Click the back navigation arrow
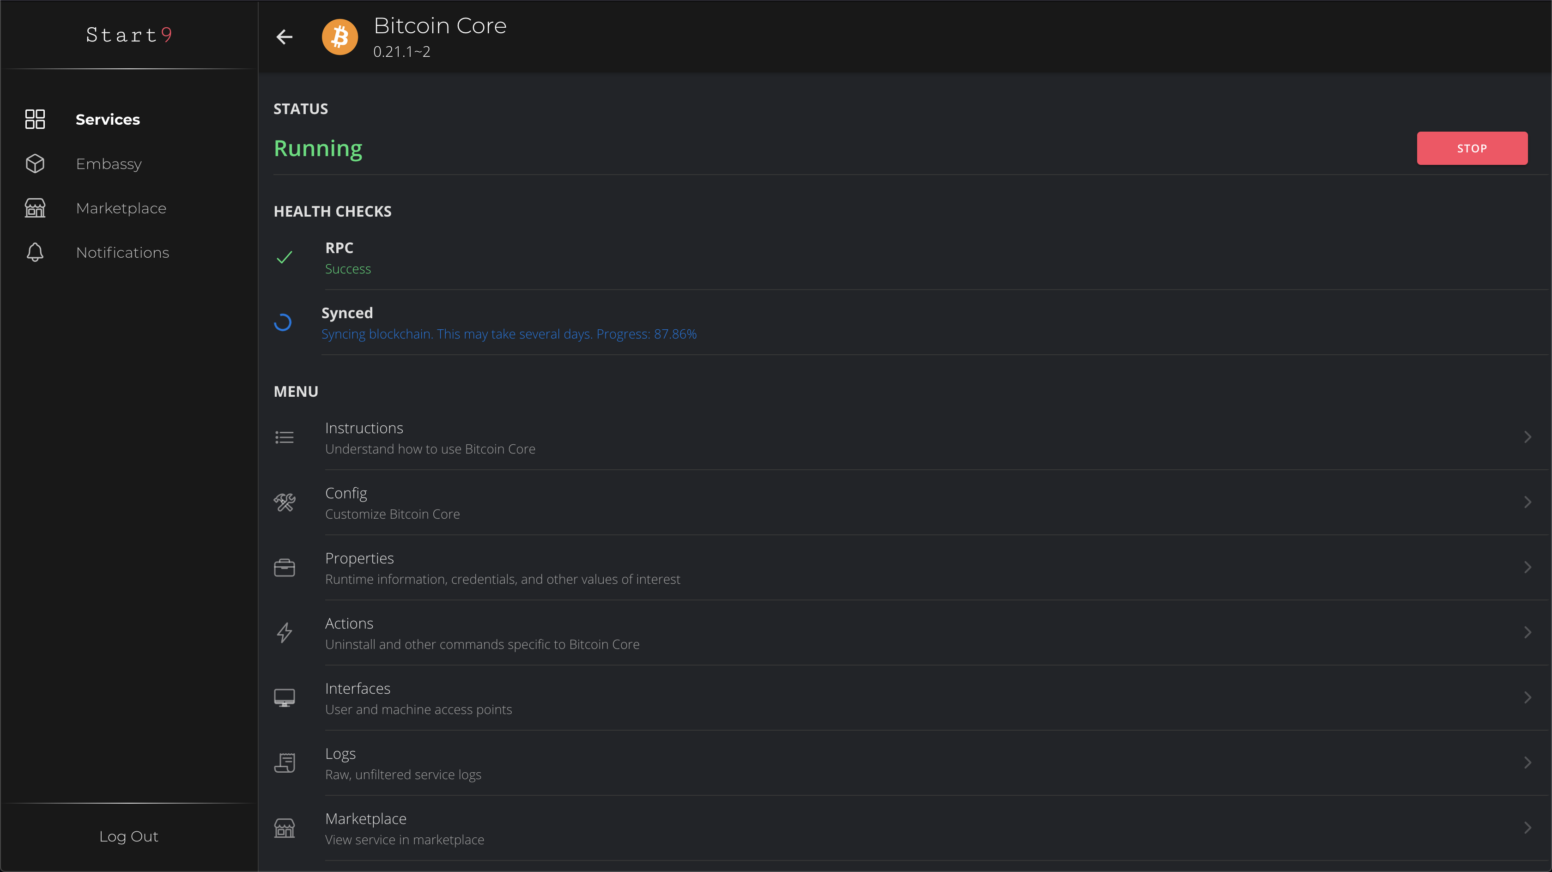This screenshot has height=872, width=1552. click(x=284, y=36)
